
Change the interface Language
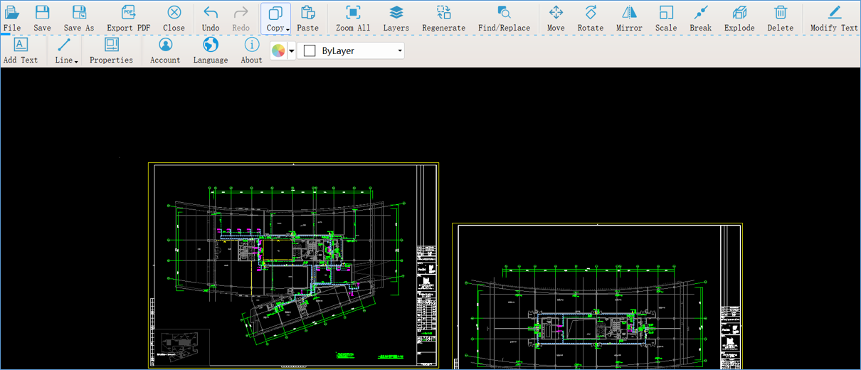click(211, 51)
